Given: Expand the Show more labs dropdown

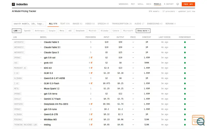Looking at the screenshot, I should pyautogui.click(x=143, y=31).
